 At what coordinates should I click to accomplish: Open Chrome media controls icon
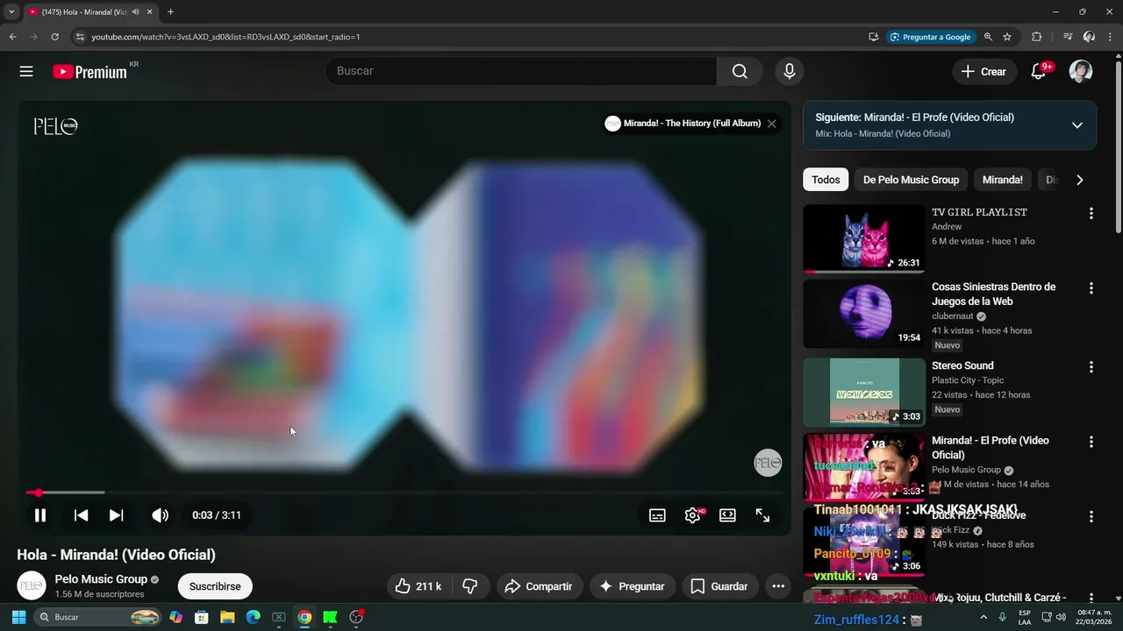click(1068, 37)
